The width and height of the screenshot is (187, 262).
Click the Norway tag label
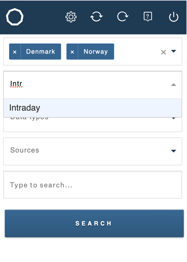(96, 52)
